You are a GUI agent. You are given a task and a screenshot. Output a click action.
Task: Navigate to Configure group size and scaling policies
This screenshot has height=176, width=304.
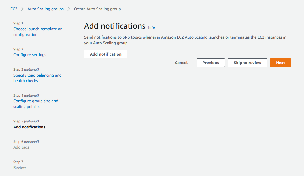pos(36,104)
